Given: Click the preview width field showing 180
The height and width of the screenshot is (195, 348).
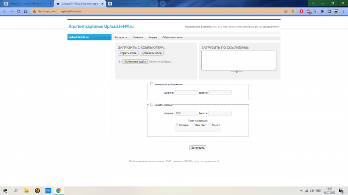Looking at the screenshot, I should [x=186, y=113].
